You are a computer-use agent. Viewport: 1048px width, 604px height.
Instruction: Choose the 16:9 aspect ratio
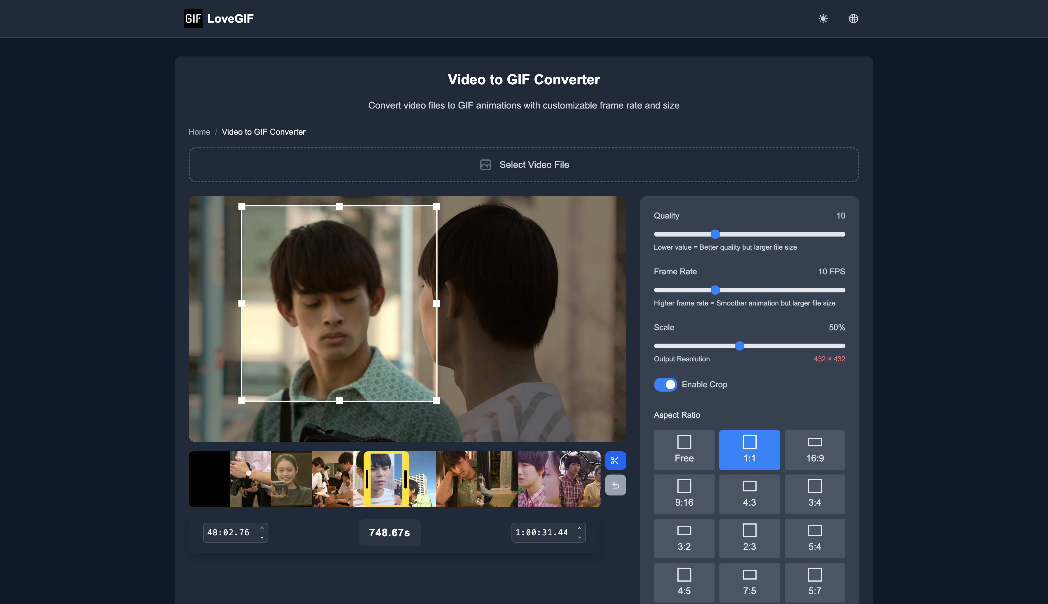815,450
